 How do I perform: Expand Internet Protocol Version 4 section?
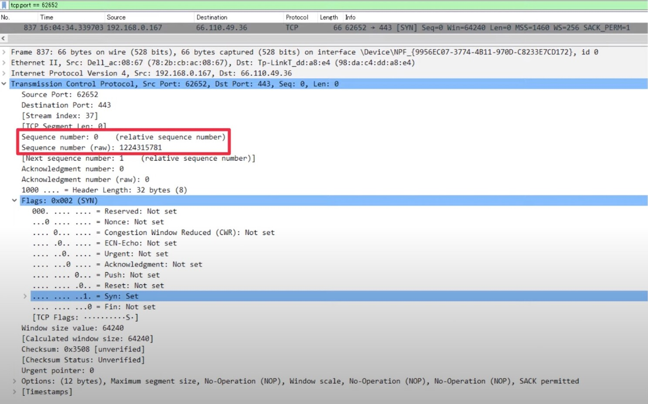tap(4, 73)
